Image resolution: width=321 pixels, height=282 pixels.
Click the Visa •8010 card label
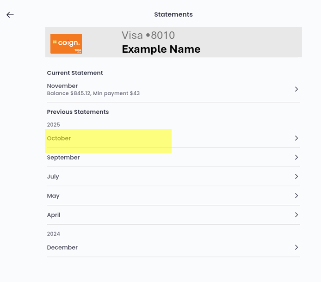coord(148,36)
